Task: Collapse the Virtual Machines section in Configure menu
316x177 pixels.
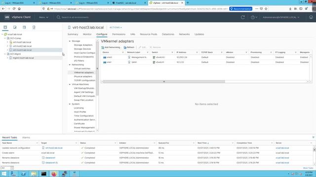Action: coord(70,85)
